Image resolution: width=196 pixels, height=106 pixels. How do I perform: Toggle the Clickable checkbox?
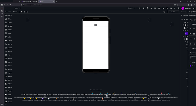[190, 24]
